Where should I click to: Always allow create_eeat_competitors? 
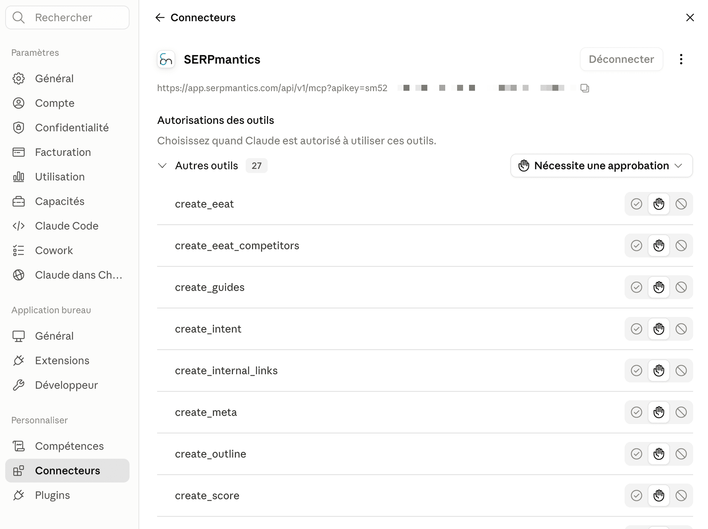pos(637,246)
